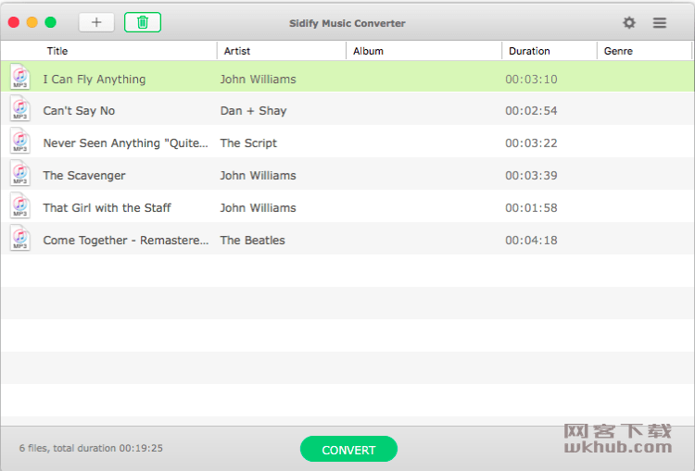This screenshot has width=695, height=471.
Task: Sort by the Title column header
Action: (x=57, y=51)
